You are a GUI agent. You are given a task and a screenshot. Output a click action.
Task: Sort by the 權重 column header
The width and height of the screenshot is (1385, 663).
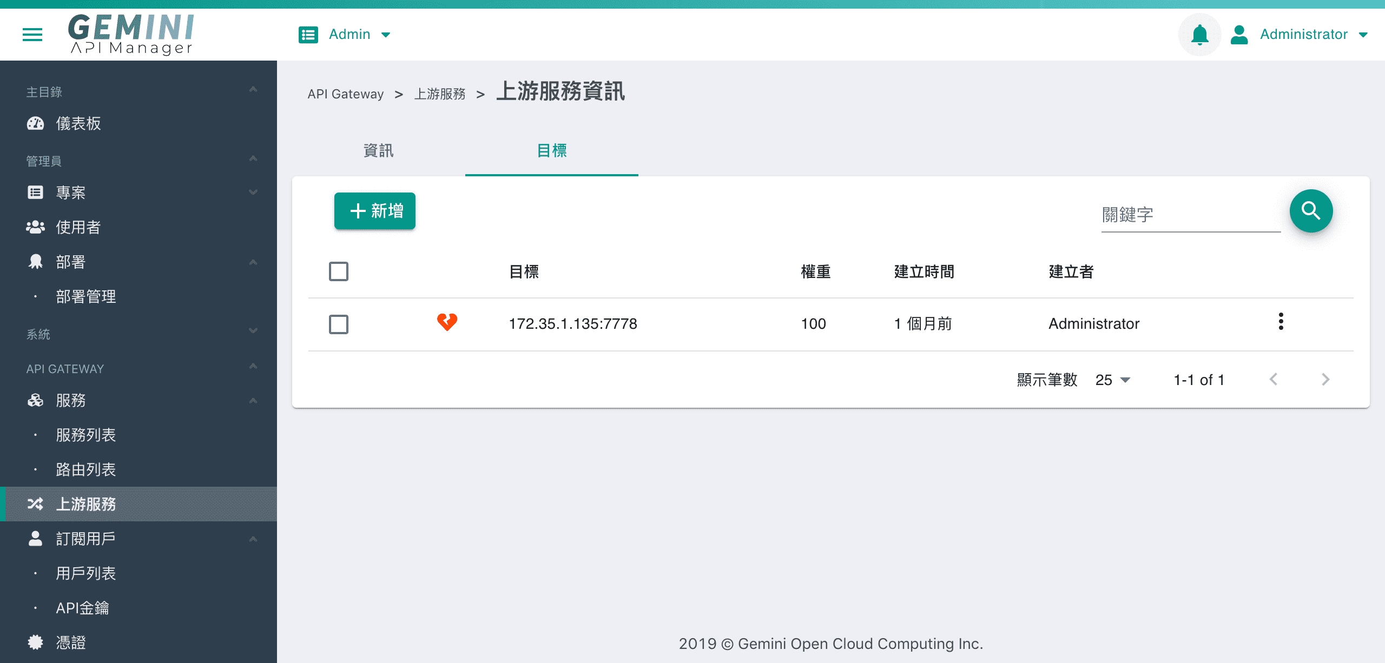816,271
